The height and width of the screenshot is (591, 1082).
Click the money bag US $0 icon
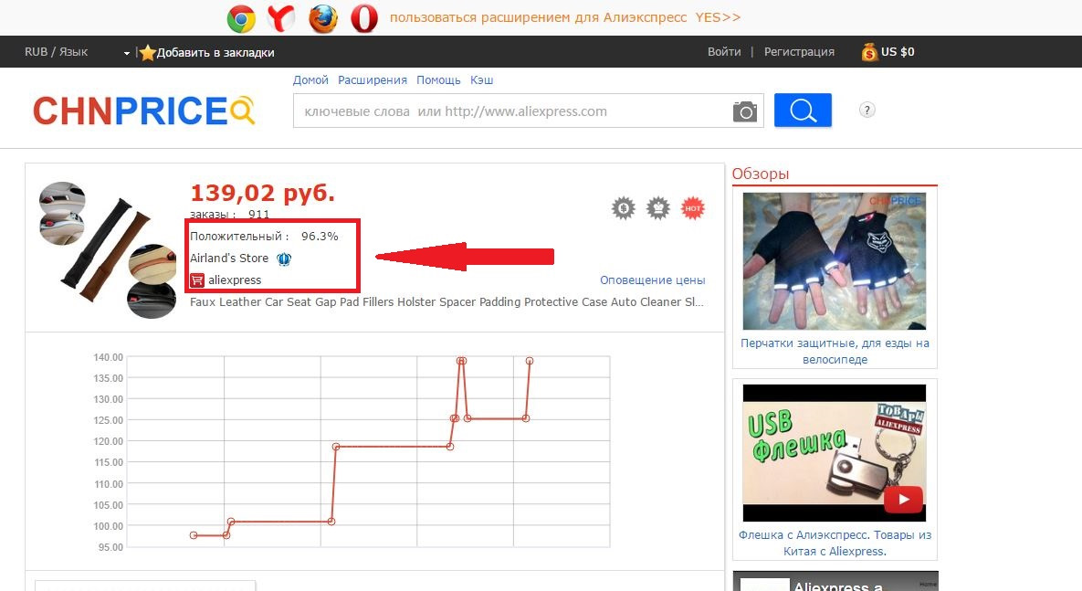[868, 52]
